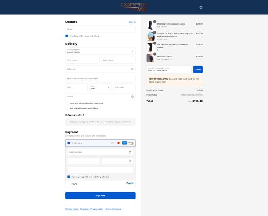
Task: Uncheck Email me with news and offers
Action: coord(67,36)
